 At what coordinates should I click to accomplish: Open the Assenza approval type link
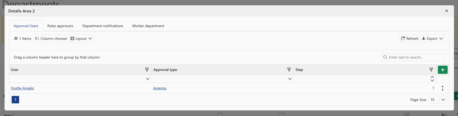pyautogui.click(x=160, y=88)
